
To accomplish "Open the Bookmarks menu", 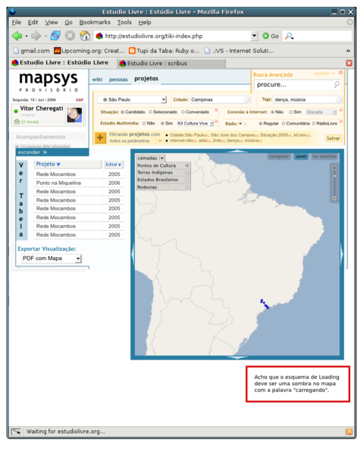I will (x=95, y=22).
